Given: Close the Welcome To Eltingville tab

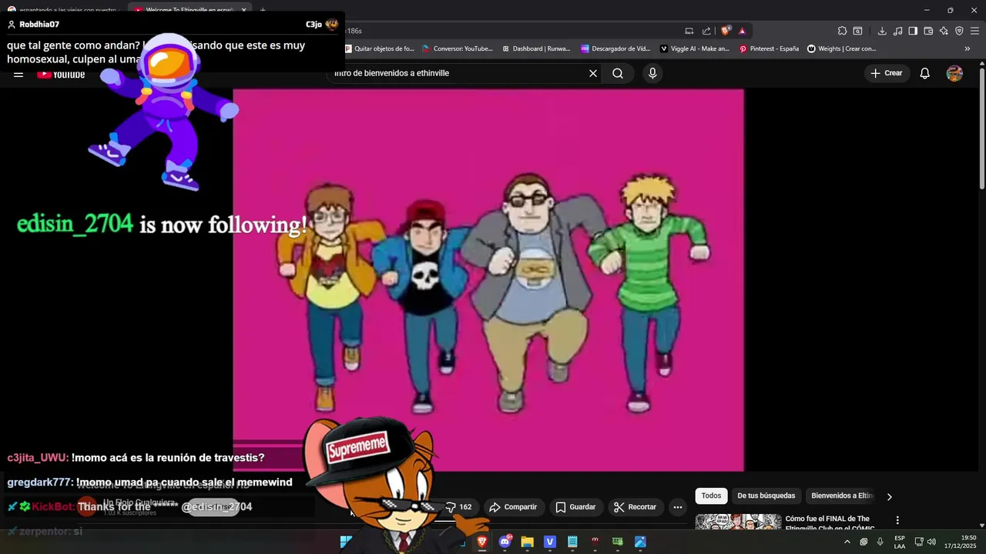Looking at the screenshot, I should (x=243, y=10).
